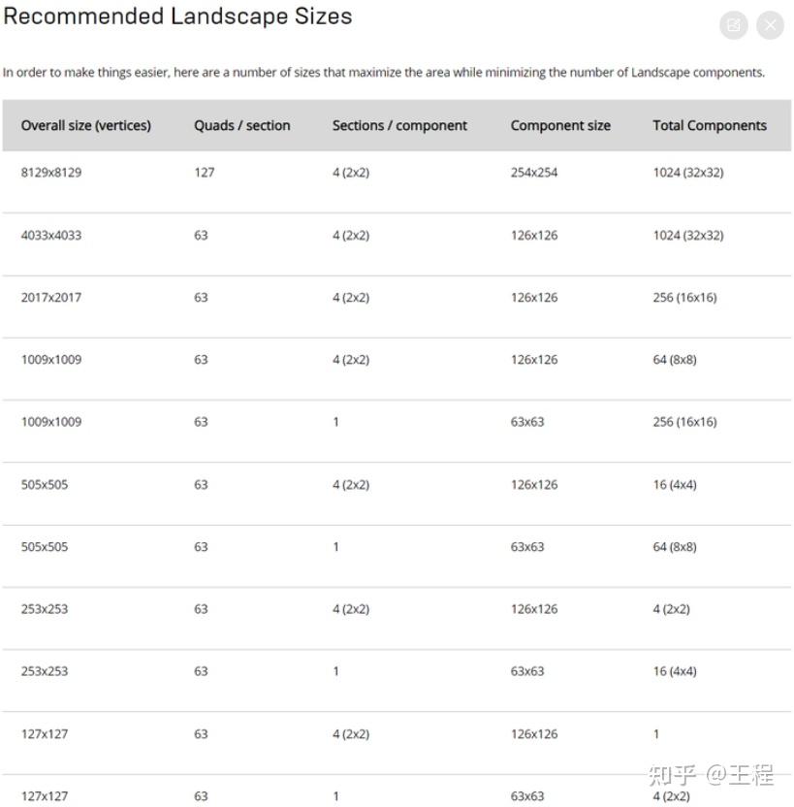Click the introductory description paragraph text
This screenshot has width=794, height=807.
[x=384, y=73]
